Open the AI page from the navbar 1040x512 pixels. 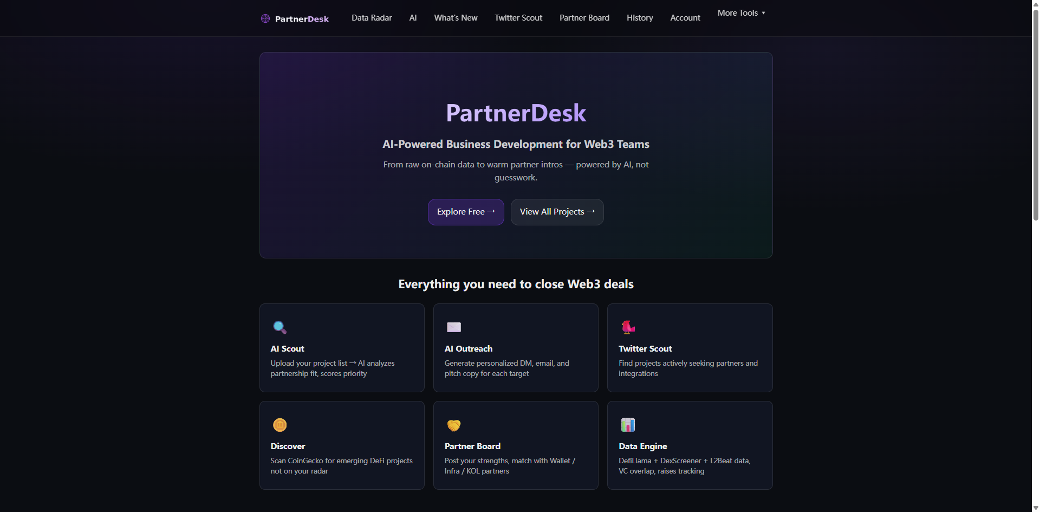pos(413,17)
